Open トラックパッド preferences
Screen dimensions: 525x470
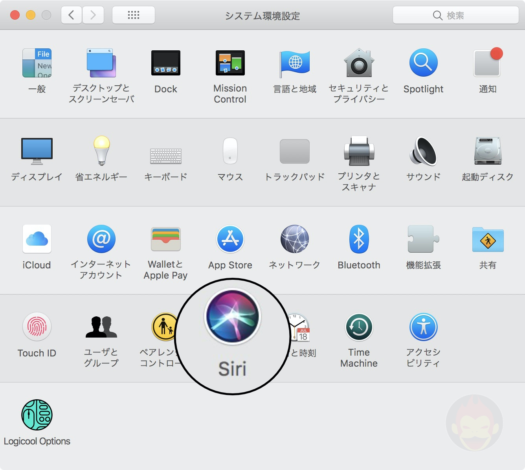point(295,151)
